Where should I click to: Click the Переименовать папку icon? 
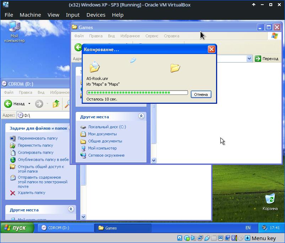point(13,138)
